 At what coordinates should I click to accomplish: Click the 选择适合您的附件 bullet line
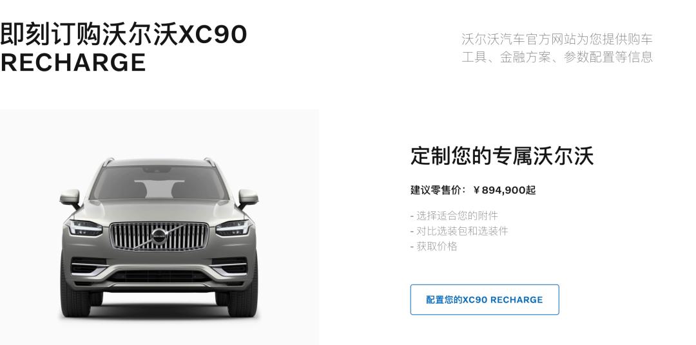454,216
